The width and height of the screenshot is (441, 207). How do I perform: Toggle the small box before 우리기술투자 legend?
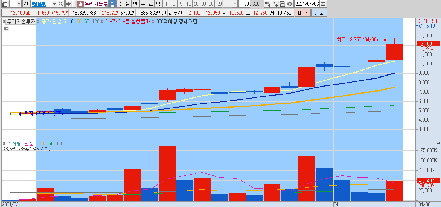click(4, 21)
